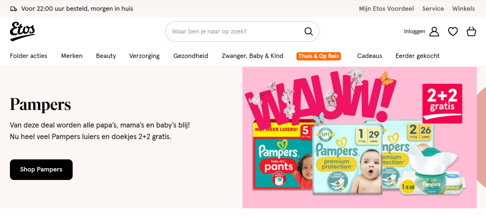Open the Cadeaus menu
486x219 pixels.
369,56
